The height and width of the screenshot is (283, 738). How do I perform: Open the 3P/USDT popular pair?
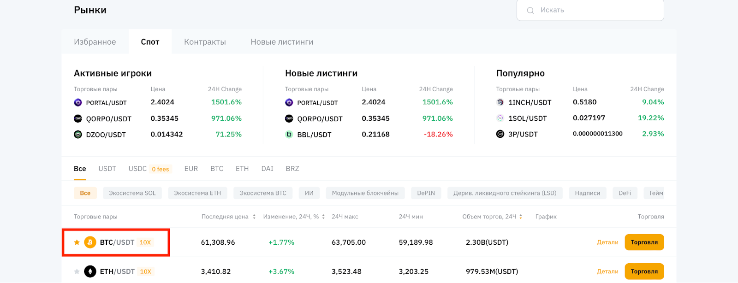click(x=523, y=134)
